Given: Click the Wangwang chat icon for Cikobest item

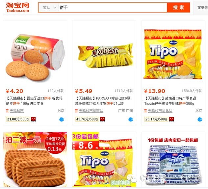Looking at the screenshot, I should tap(131, 119).
